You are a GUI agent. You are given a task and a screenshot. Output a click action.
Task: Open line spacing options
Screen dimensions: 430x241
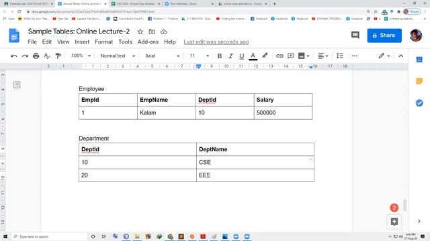(340, 56)
